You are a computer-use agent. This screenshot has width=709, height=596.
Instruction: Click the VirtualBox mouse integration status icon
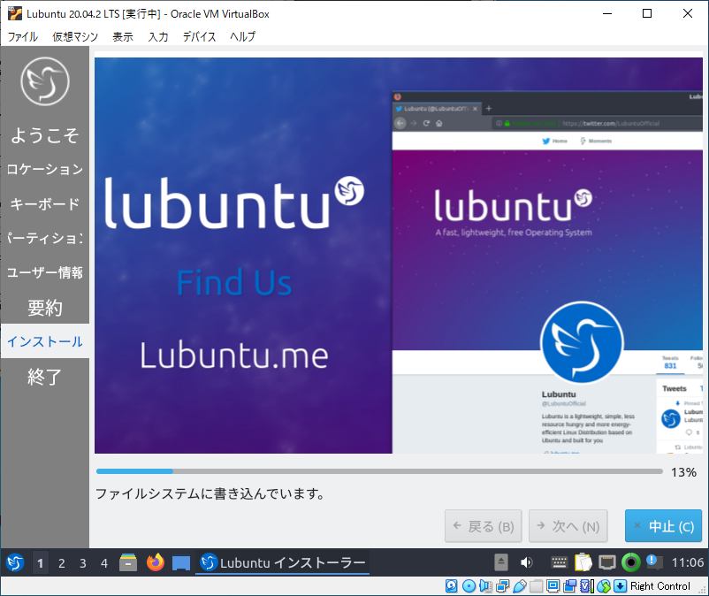(604, 586)
